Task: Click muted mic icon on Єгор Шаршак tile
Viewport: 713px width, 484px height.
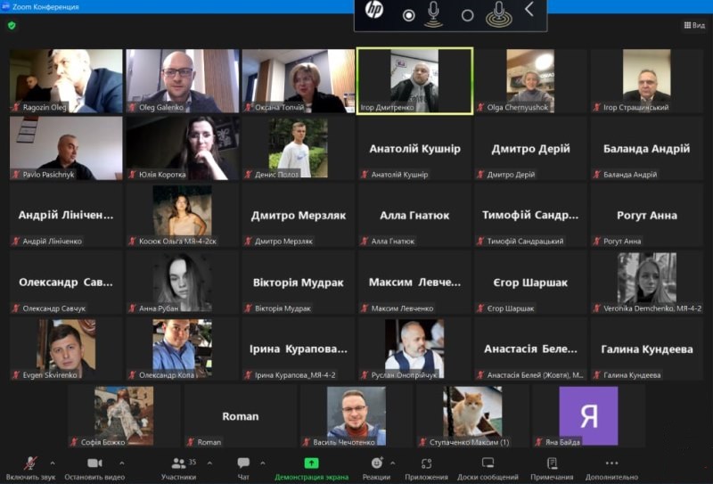Action: [x=480, y=308]
